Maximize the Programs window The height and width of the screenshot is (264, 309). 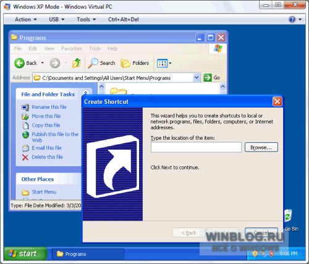(x=211, y=38)
